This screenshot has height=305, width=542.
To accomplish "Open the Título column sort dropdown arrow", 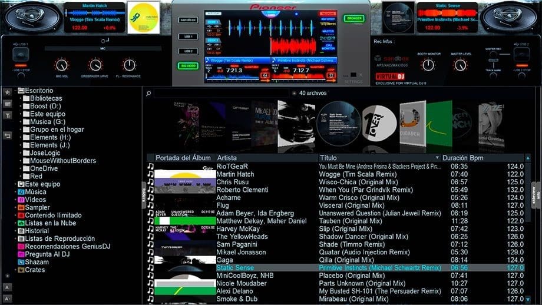I will (437, 158).
